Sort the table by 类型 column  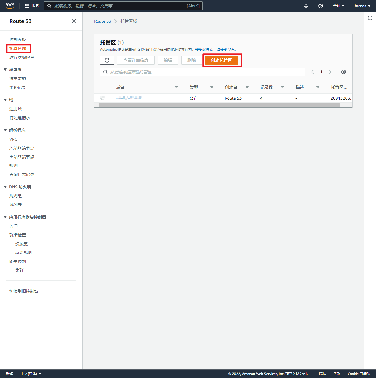pyautogui.click(x=212, y=87)
